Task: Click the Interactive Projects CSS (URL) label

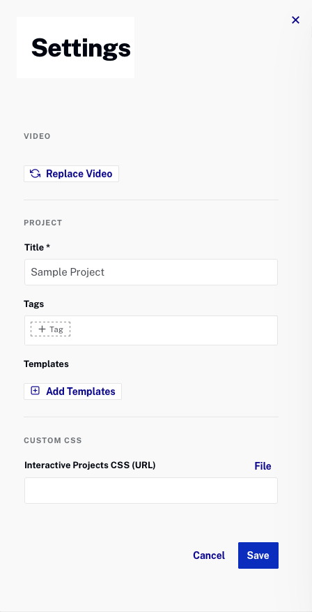Action: pos(90,465)
